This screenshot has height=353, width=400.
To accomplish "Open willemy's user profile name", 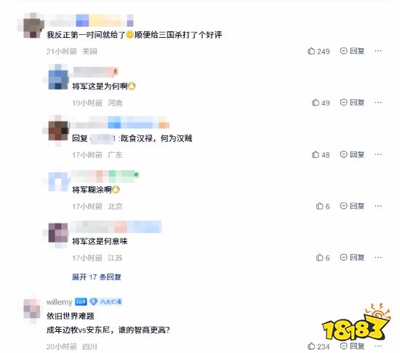I will 59,302.
